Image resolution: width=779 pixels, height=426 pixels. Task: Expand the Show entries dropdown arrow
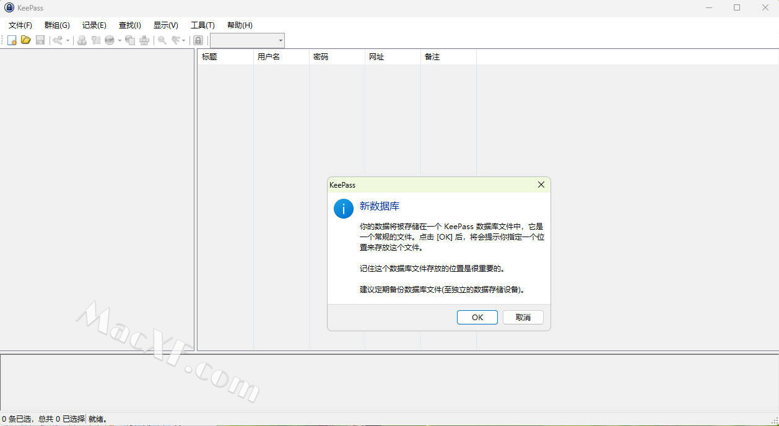point(184,40)
